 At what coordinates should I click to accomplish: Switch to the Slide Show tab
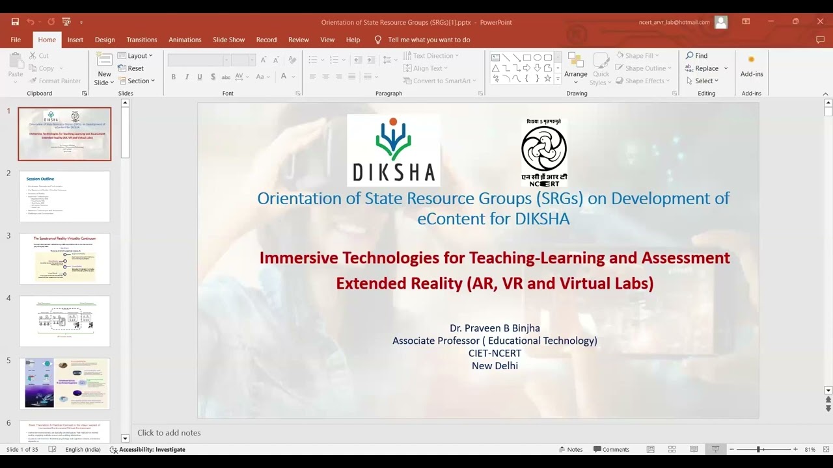tap(229, 40)
